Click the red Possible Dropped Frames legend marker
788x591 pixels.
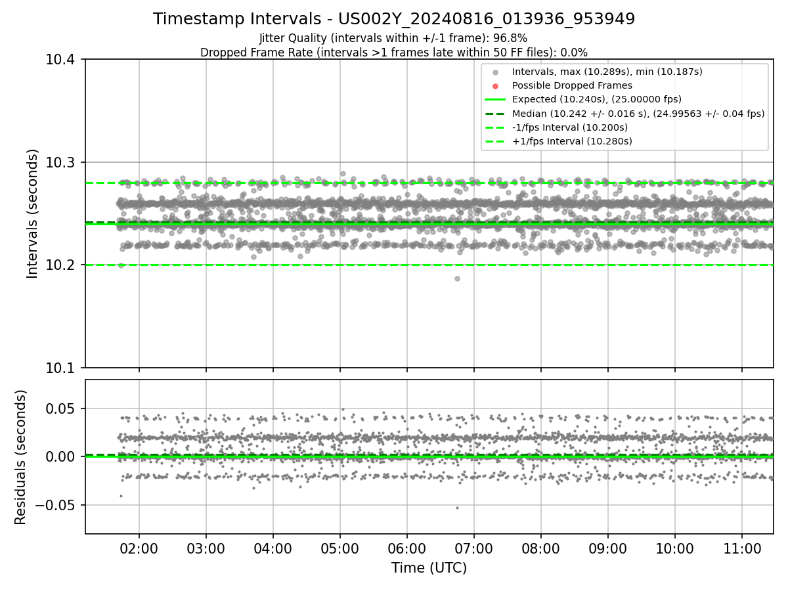click(495, 86)
